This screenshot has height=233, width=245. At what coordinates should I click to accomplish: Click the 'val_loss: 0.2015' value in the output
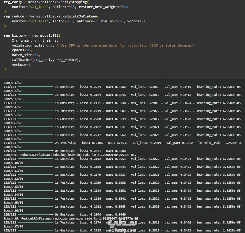[145, 95]
